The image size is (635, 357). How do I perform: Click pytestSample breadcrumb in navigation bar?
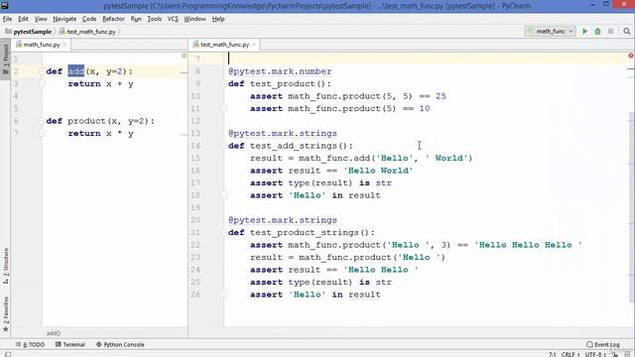tap(29, 32)
